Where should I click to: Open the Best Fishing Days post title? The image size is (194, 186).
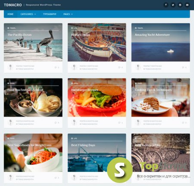coord(83,145)
